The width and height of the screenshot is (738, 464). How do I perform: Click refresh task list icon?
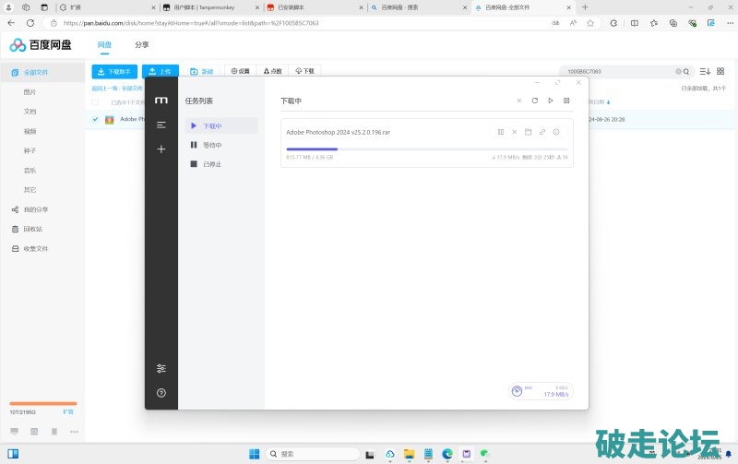pos(534,101)
